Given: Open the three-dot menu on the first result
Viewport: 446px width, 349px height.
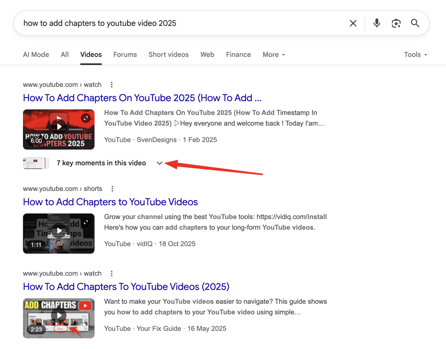Looking at the screenshot, I should click(111, 85).
